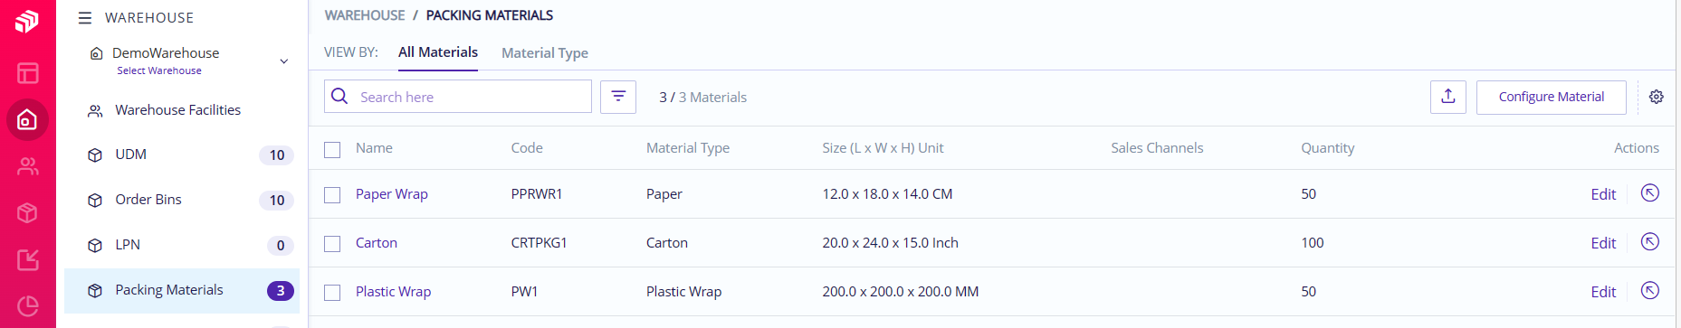1681x328 pixels.
Task: Open the users icon in red sidebar
Action: coord(27,166)
